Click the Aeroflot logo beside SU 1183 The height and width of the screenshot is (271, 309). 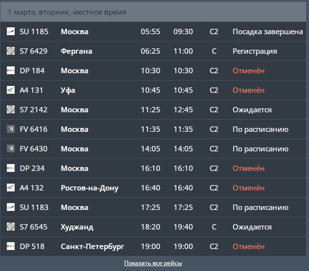pos(11,208)
